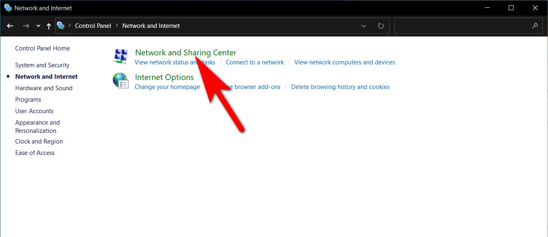Close the Network and Internet window
548x237 pixels.
coord(535,8)
